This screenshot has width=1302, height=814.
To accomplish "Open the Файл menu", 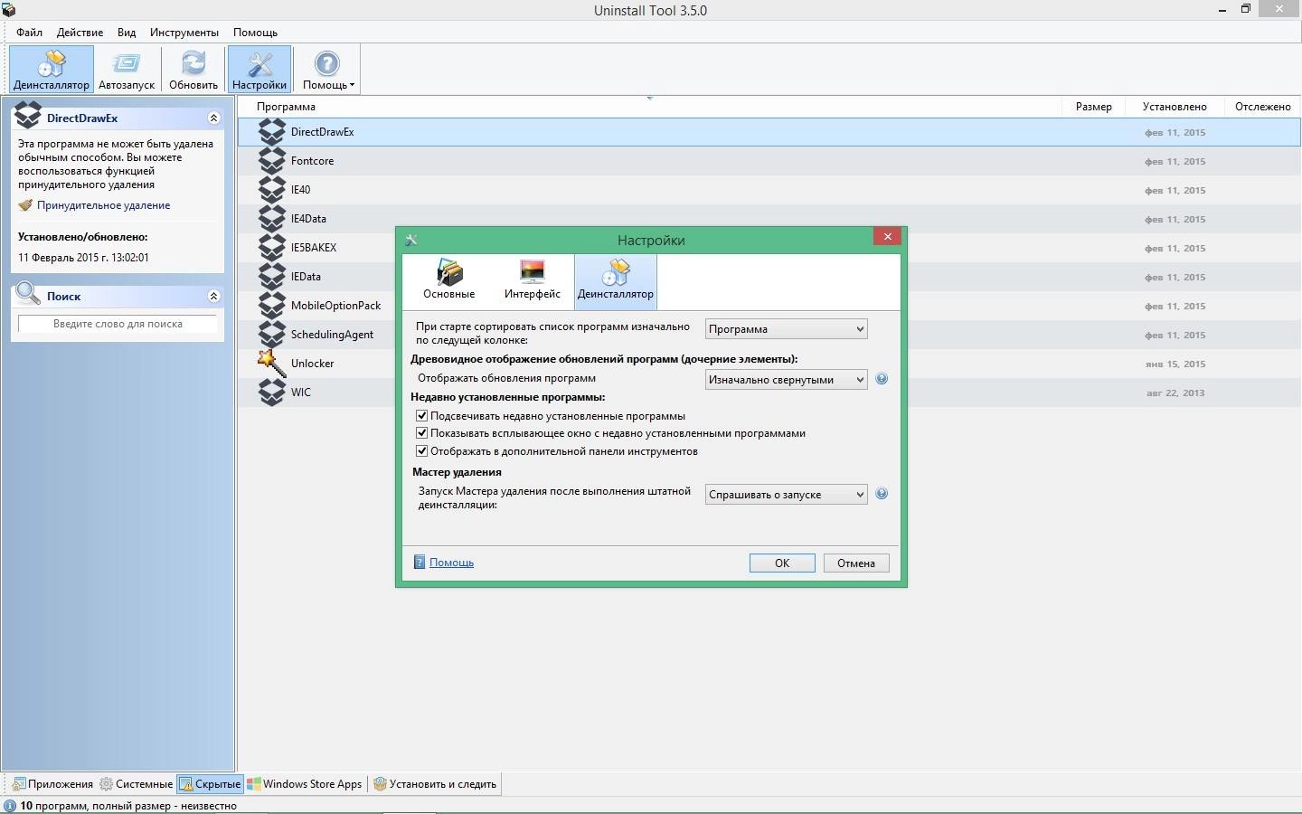I will coord(29,33).
